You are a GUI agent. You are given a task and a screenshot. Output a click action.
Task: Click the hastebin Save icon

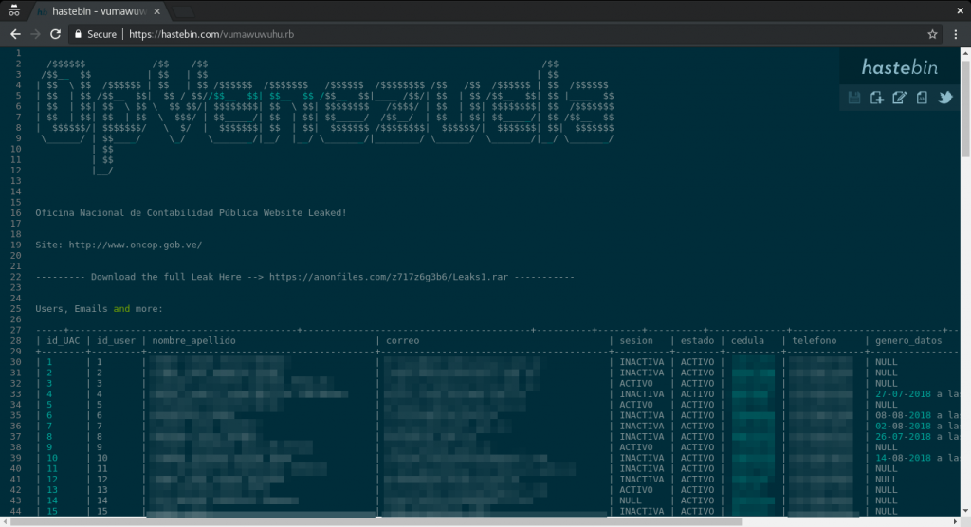coord(854,98)
